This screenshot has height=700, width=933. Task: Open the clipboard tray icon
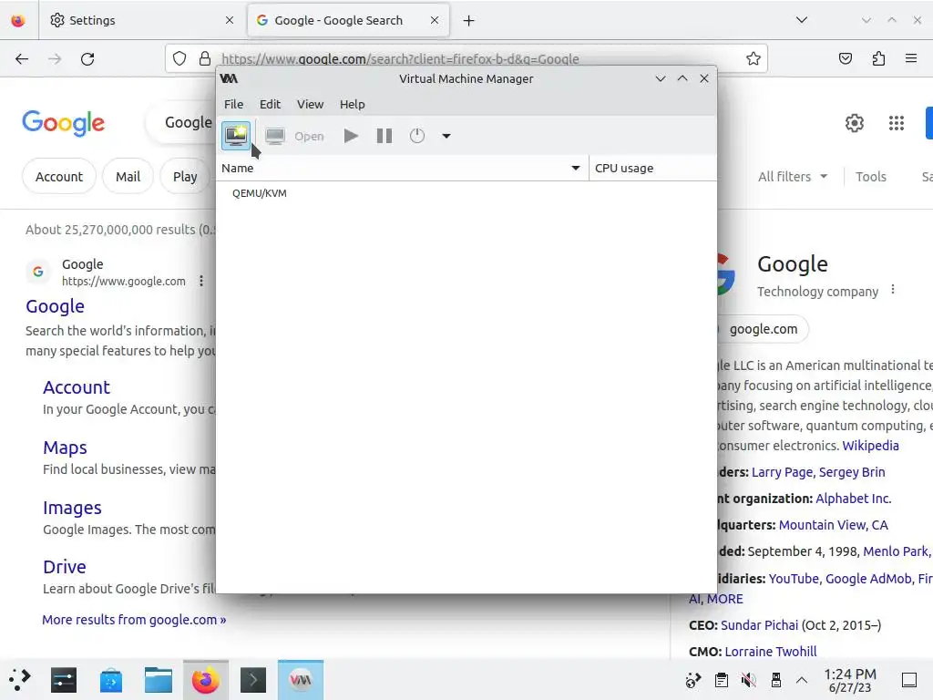(722, 680)
